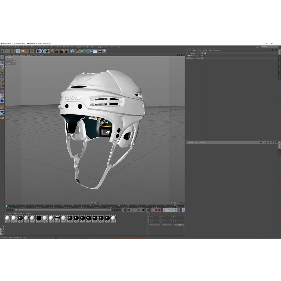Open the MoGraph menu

coord(78,47)
